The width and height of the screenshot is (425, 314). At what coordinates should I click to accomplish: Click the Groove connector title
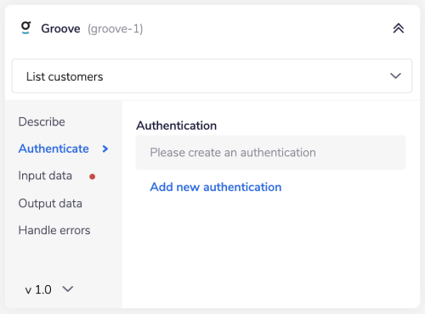point(60,29)
